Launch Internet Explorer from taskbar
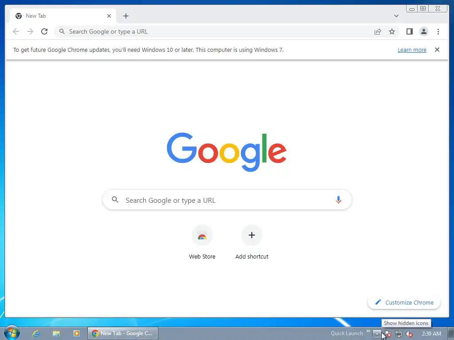This screenshot has width=454, height=340. [35, 333]
